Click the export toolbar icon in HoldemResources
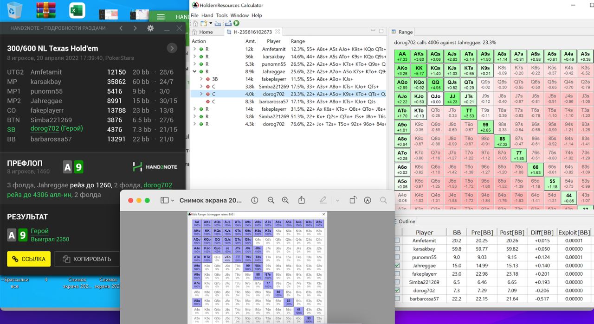 (228, 23)
